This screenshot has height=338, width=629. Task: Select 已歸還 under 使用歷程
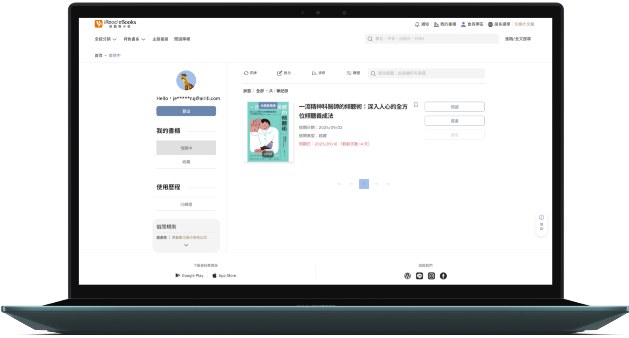click(x=186, y=204)
